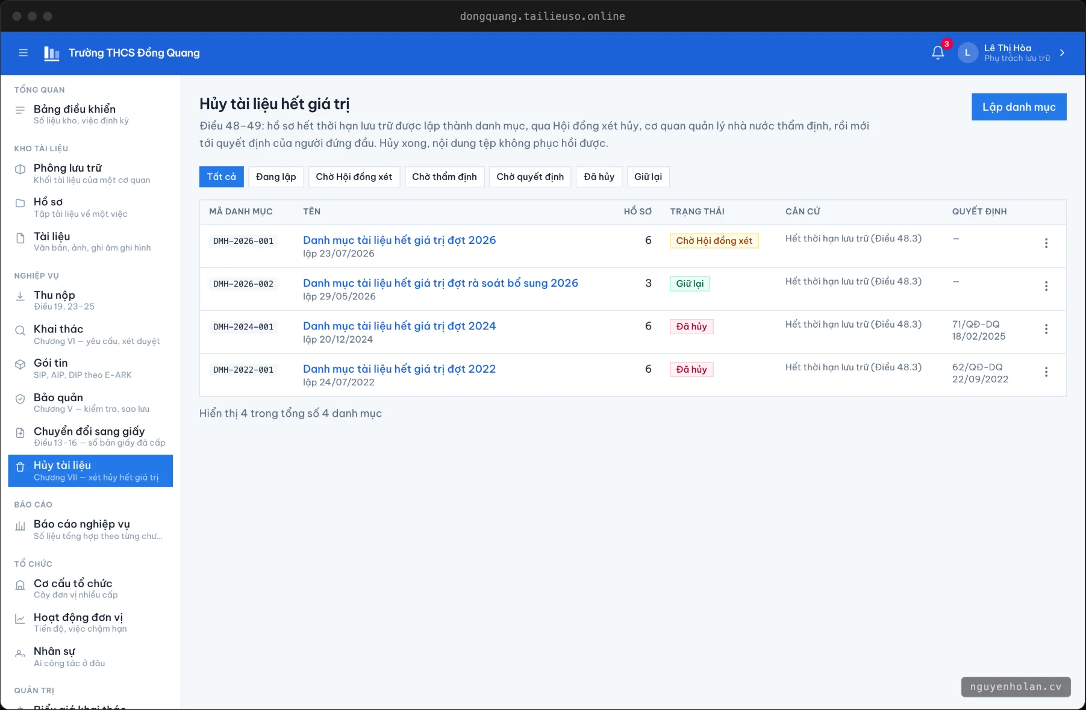Open Danh mục tài liệu hết giá trị đợt 2024
This screenshot has width=1086, height=710.
399,326
